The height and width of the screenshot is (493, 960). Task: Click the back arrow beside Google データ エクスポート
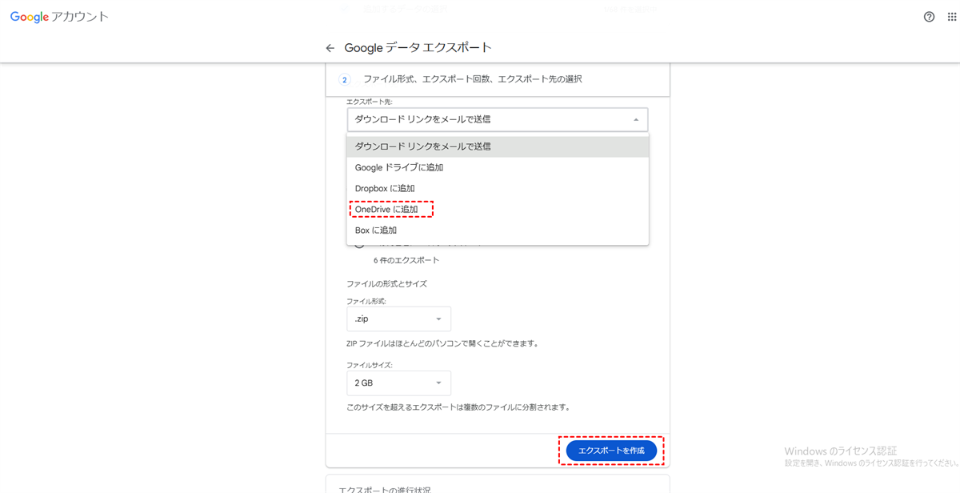pos(330,48)
